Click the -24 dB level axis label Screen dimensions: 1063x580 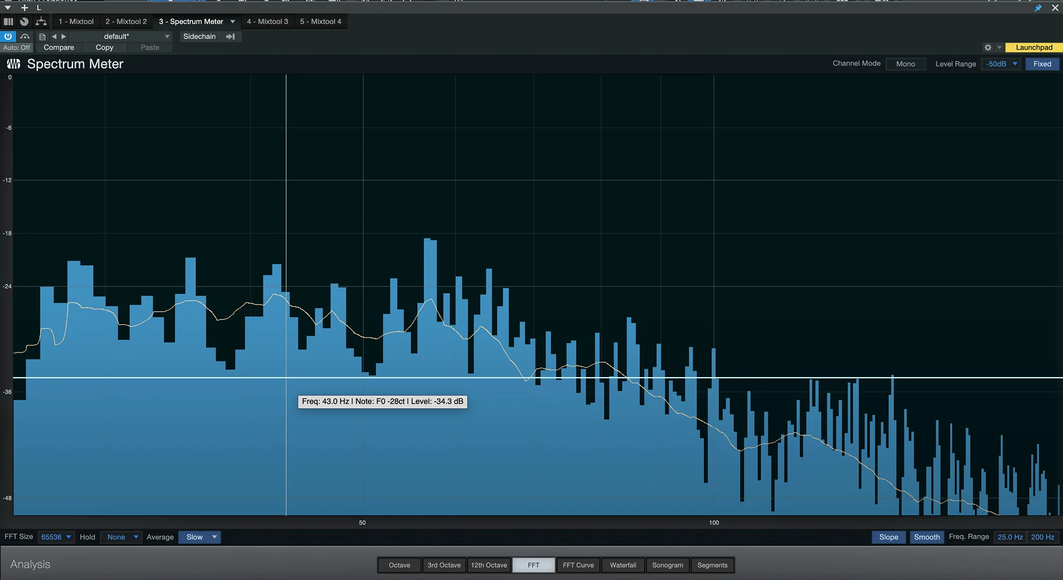coord(7,286)
